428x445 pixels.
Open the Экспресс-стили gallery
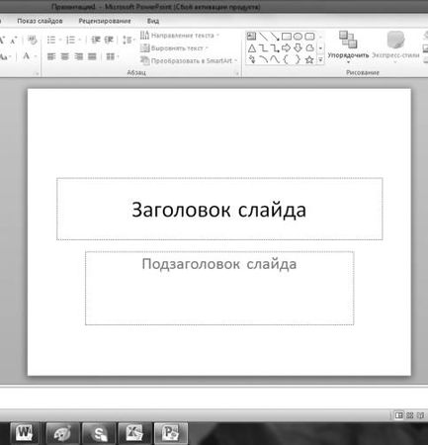395,47
